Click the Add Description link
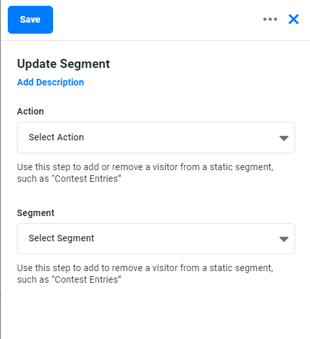This screenshot has width=310, height=339. click(x=50, y=82)
